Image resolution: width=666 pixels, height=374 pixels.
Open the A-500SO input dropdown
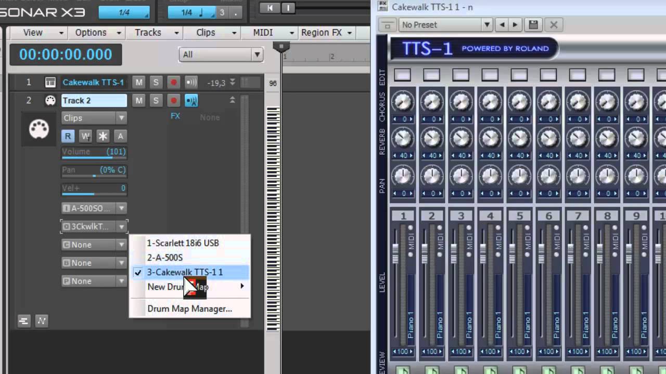click(x=94, y=208)
